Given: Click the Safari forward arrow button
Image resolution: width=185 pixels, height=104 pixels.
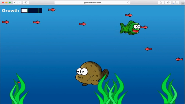Looking at the screenshot, I should coord(19,3).
